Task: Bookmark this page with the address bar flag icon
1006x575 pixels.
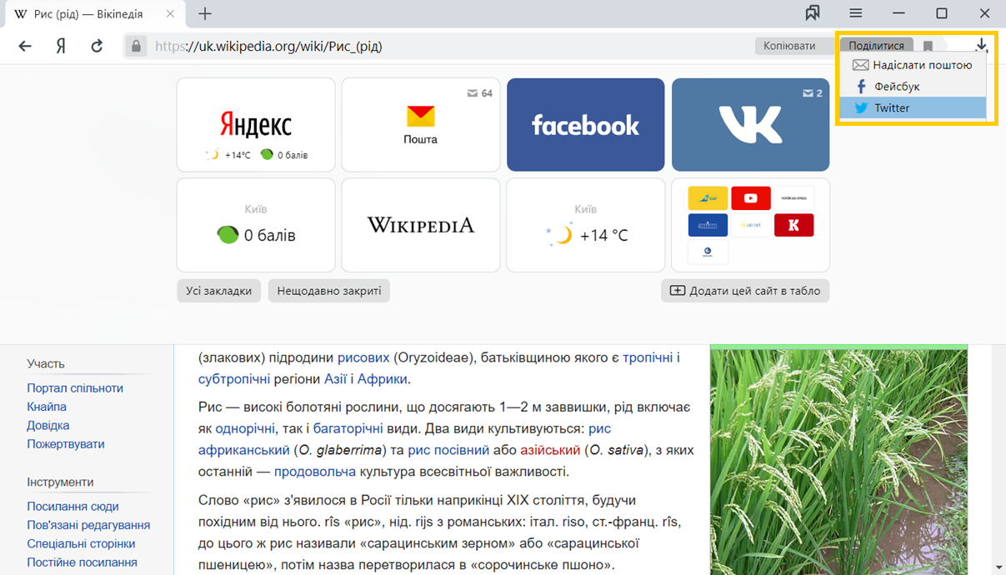Action: point(928,46)
